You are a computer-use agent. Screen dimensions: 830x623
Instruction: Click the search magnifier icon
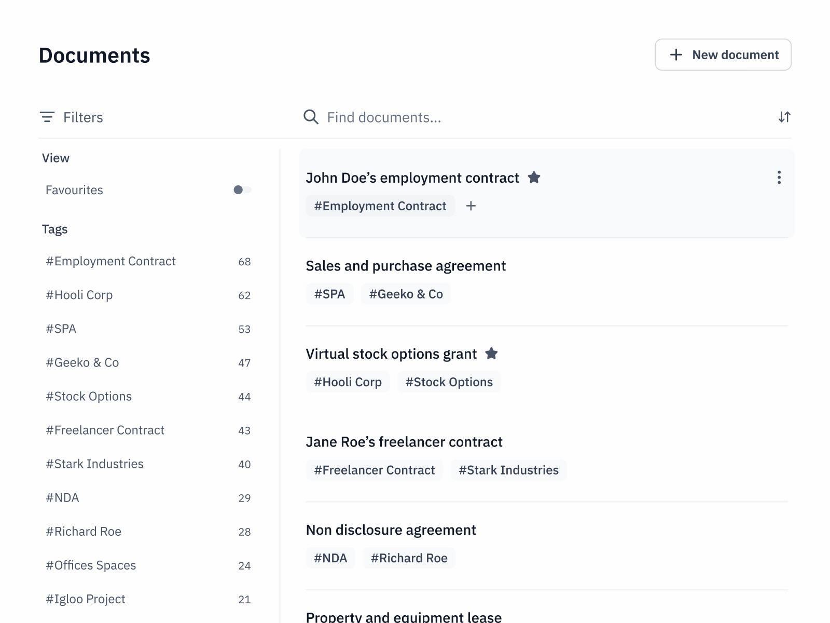pyautogui.click(x=311, y=117)
